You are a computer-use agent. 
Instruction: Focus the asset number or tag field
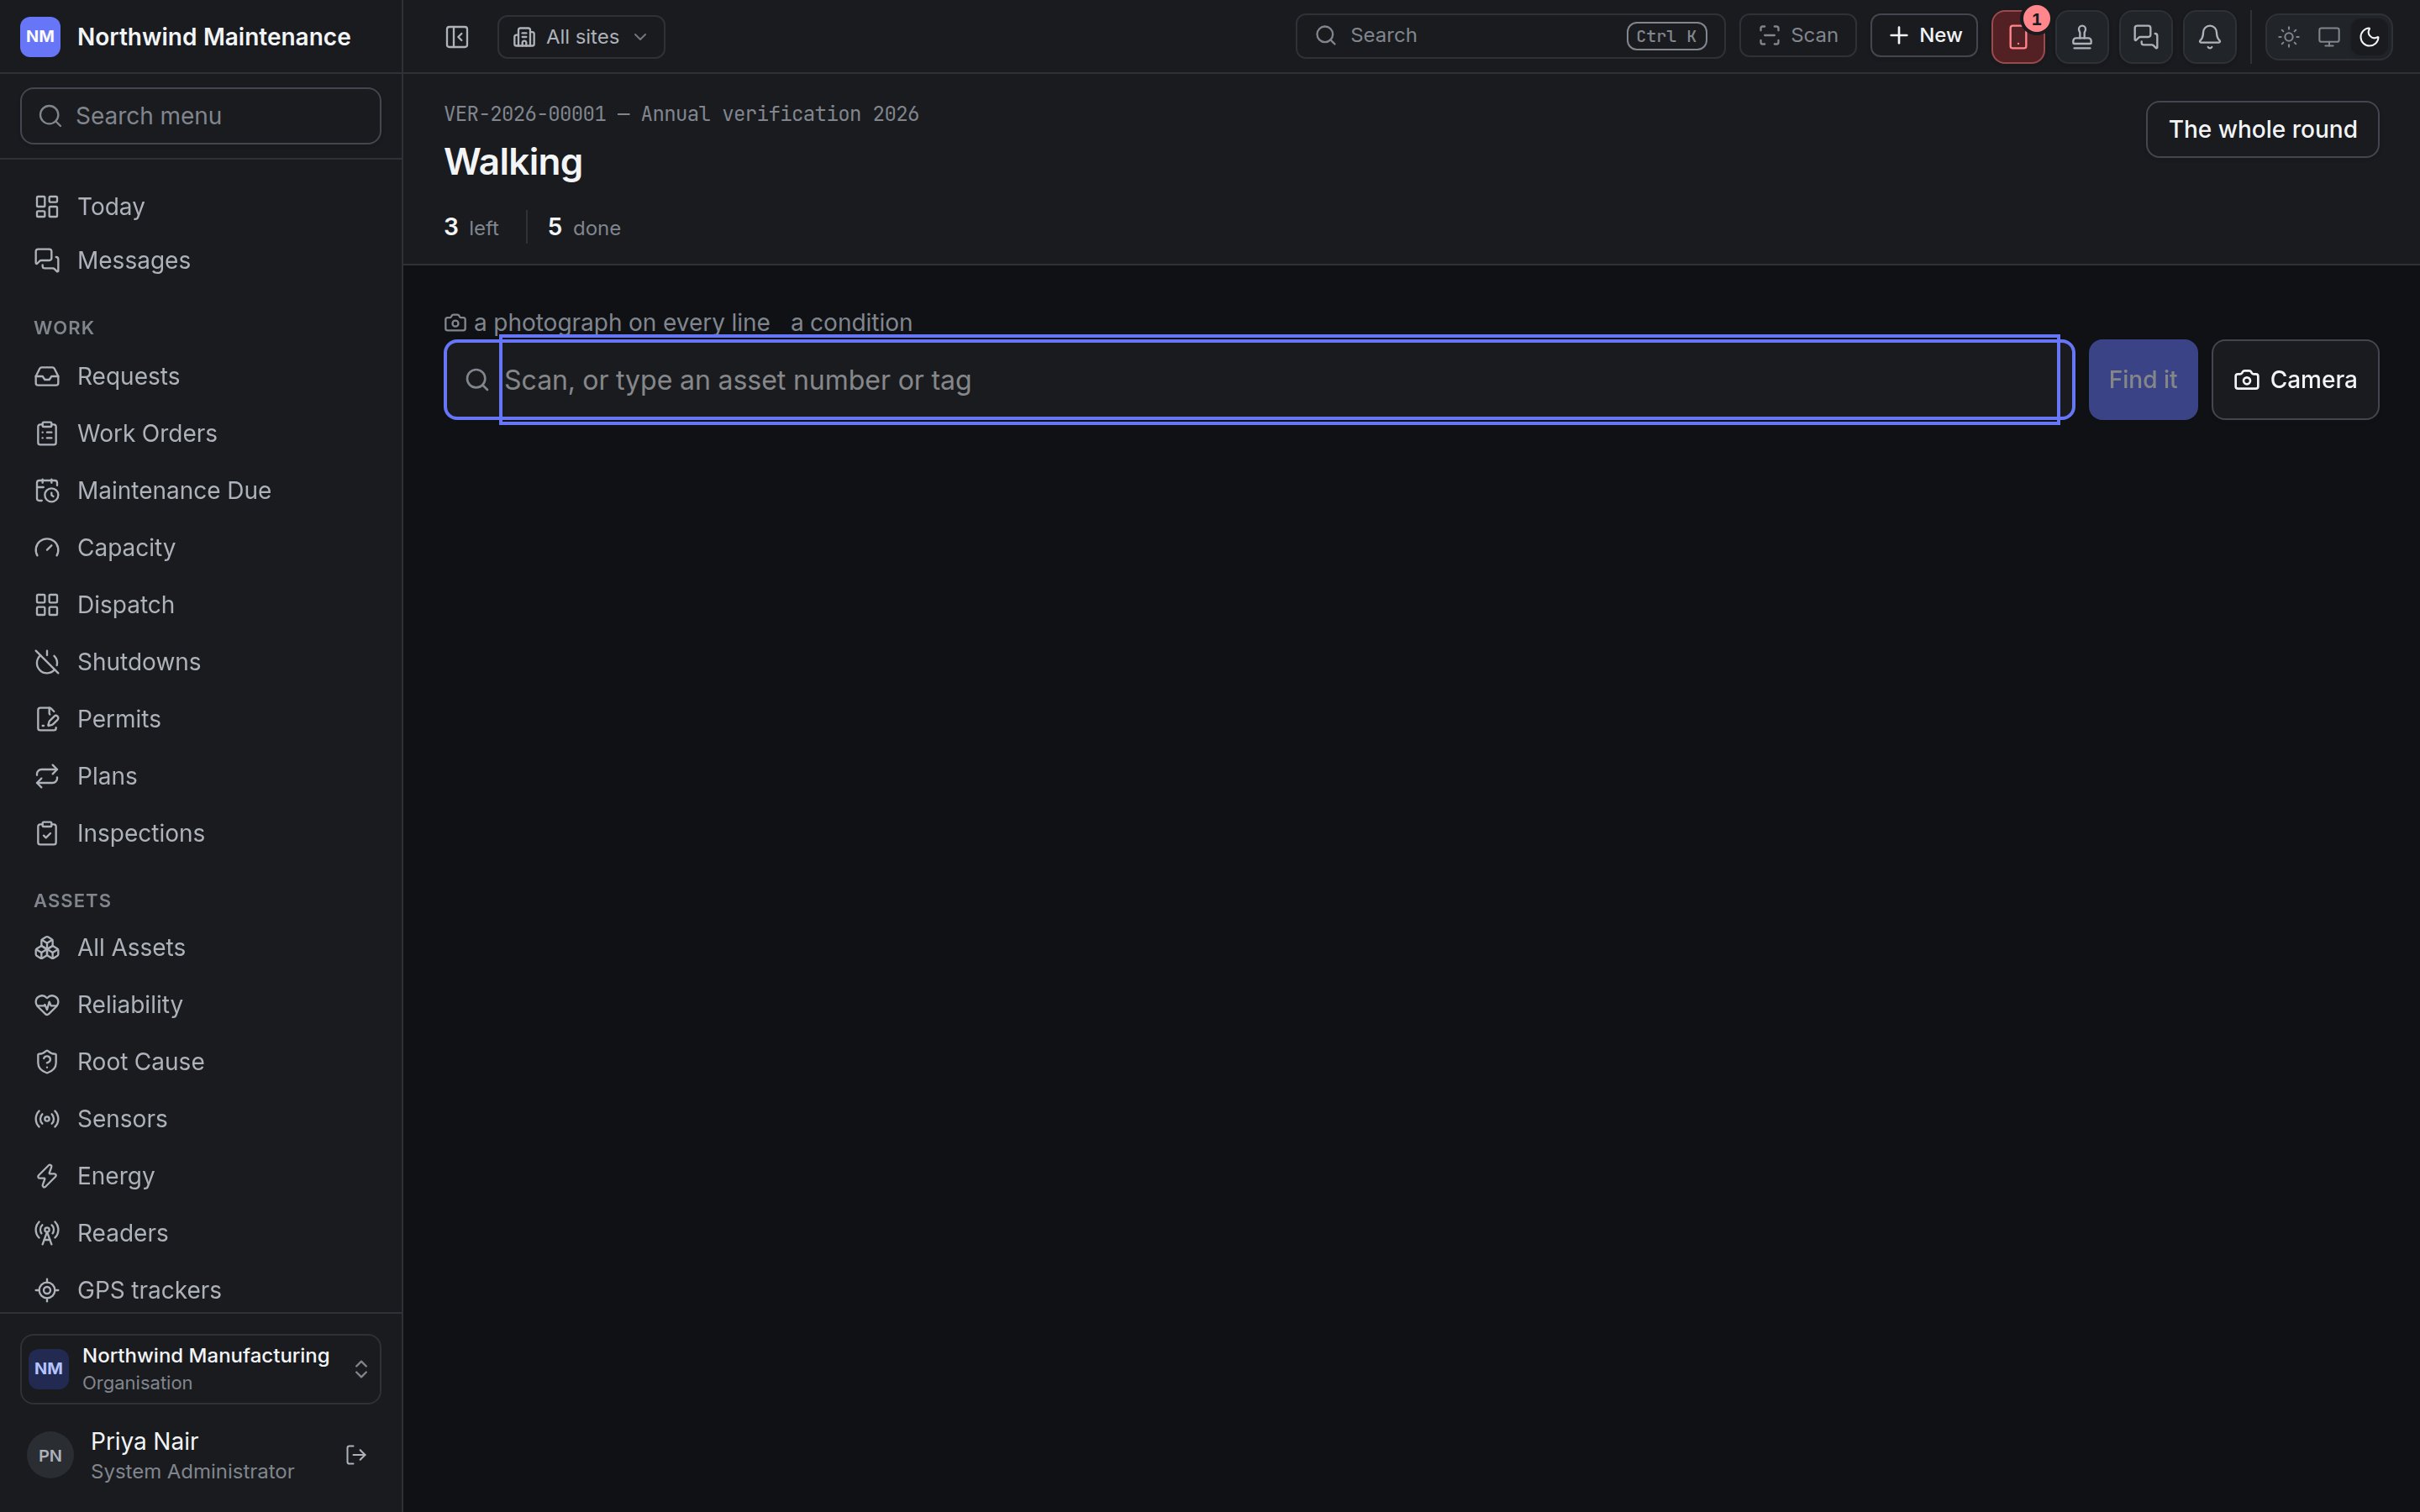pyautogui.click(x=1259, y=380)
